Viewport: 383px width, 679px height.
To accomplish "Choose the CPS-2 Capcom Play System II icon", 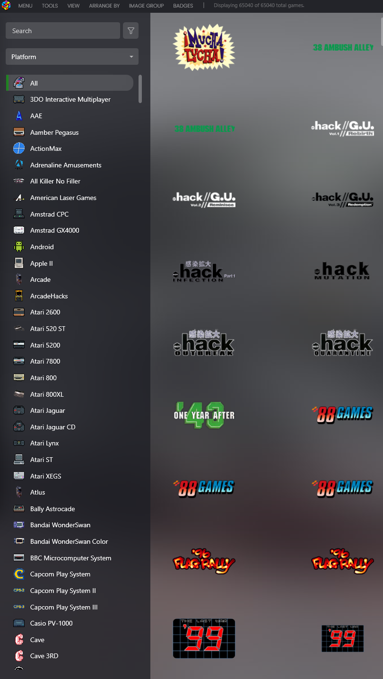I will click(19, 591).
